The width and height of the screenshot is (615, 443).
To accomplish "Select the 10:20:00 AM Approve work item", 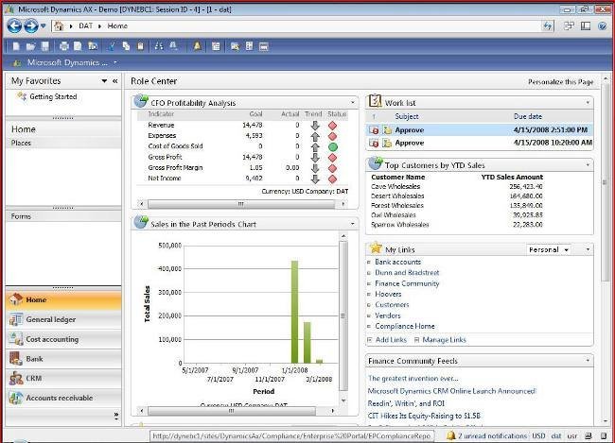I will pyautogui.click(x=480, y=143).
